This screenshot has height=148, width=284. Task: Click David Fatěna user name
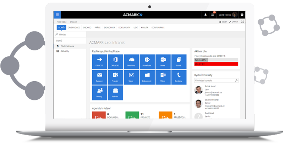[225, 15]
